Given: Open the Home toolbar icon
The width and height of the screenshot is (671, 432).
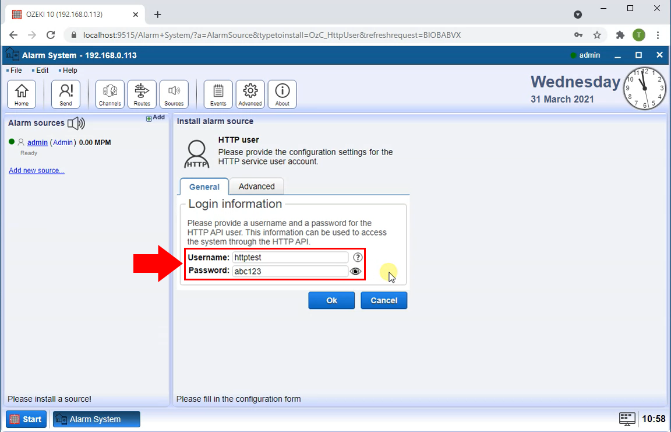Looking at the screenshot, I should [x=22, y=94].
